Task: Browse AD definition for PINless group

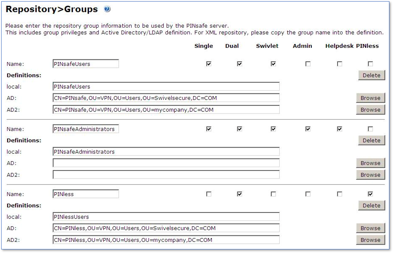Action: coord(370,228)
